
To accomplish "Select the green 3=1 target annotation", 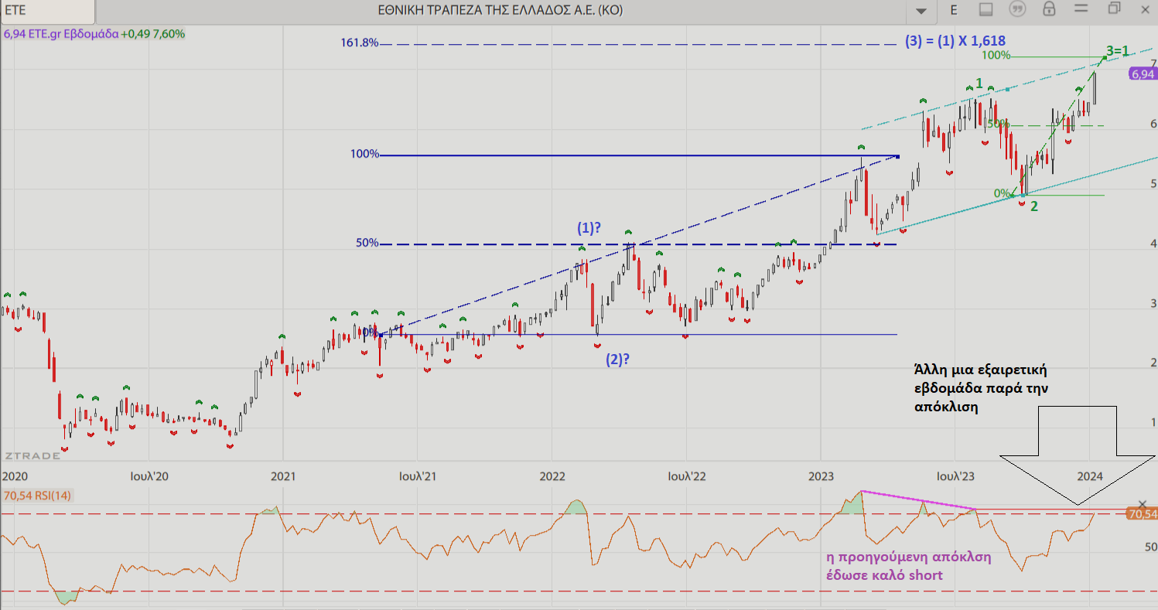I will click(x=1117, y=51).
